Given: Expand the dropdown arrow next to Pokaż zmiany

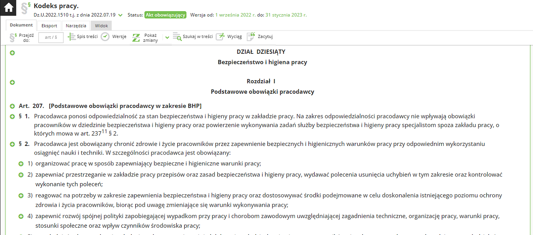Looking at the screenshot, I should point(167,38).
